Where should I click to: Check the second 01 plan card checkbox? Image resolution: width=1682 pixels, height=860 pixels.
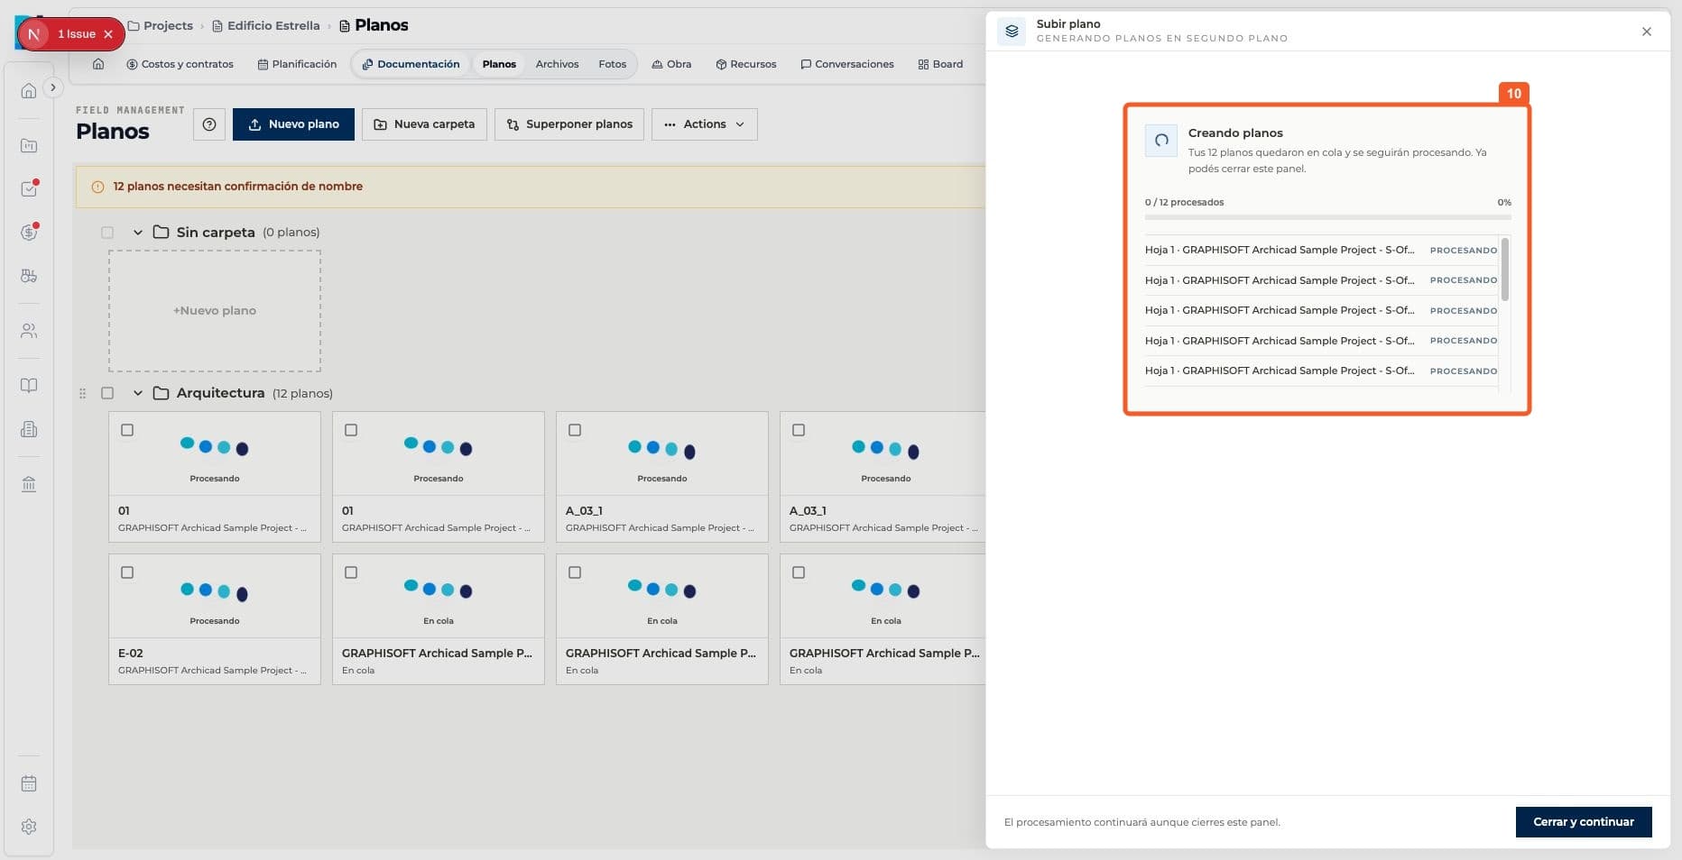point(351,430)
